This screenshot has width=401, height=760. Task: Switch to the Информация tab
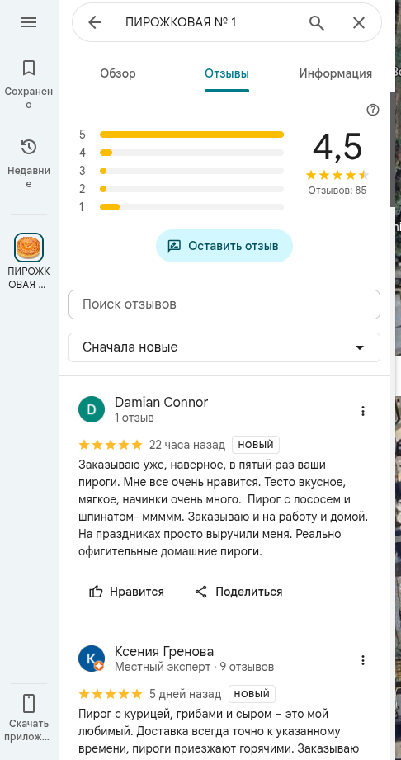click(336, 73)
